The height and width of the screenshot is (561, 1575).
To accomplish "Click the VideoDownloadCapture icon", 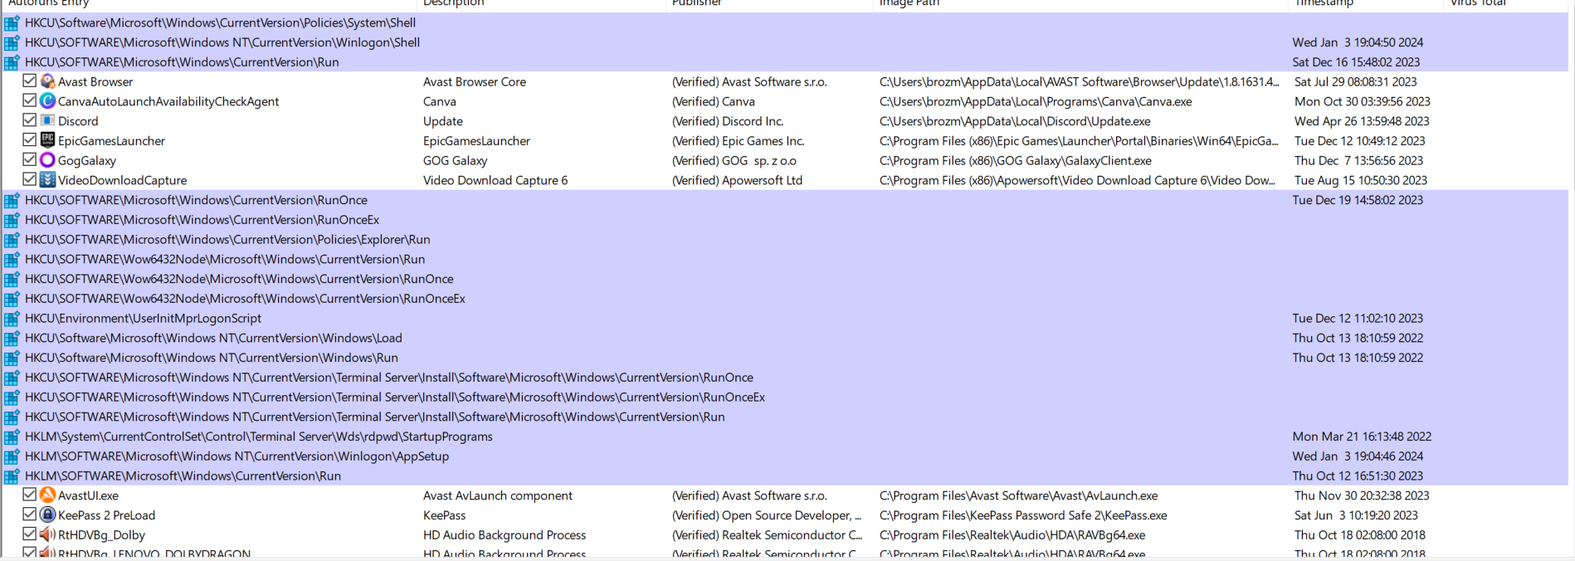I will (x=47, y=180).
